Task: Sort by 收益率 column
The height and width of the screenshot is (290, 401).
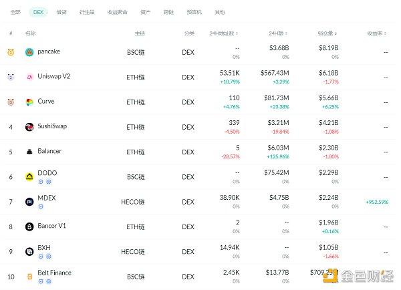Action: tap(378, 33)
